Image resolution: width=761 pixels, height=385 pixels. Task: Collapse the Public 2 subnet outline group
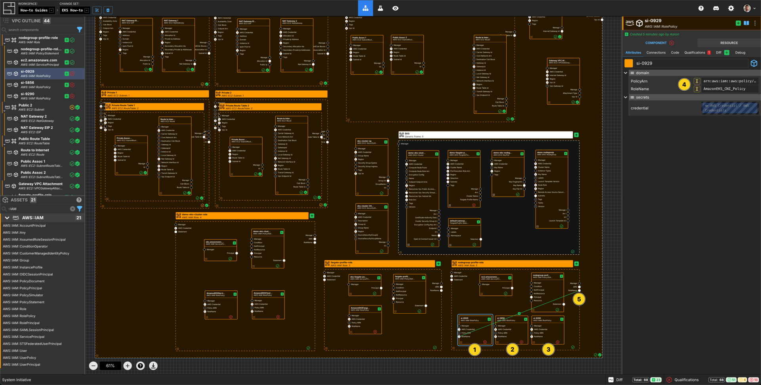coord(4,110)
